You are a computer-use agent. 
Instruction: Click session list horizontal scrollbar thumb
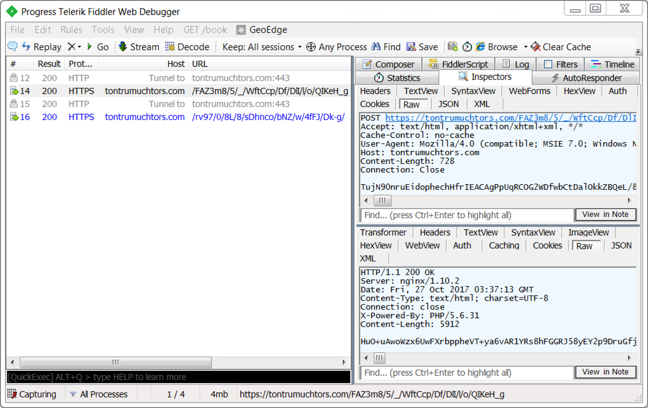[116, 362]
